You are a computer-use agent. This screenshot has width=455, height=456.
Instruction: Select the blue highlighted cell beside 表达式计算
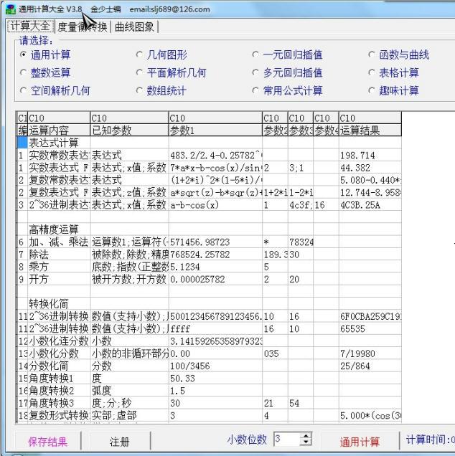tap(22, 143)
